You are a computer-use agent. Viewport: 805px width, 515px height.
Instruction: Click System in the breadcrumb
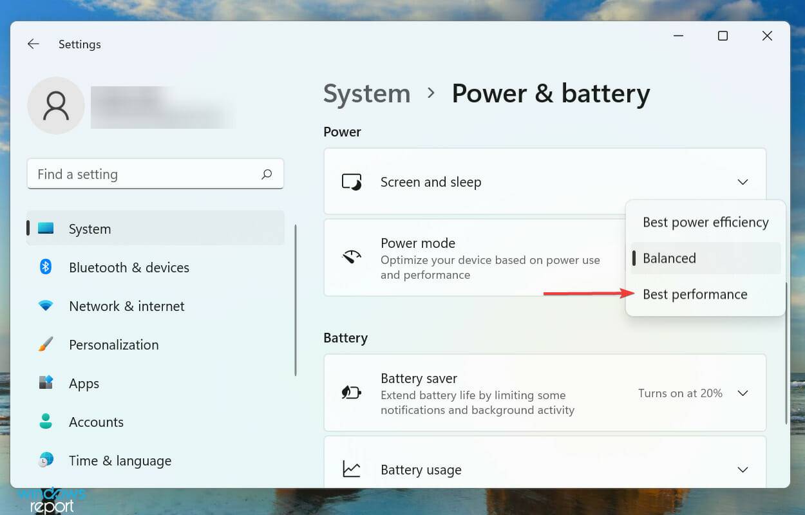(366, 93)
